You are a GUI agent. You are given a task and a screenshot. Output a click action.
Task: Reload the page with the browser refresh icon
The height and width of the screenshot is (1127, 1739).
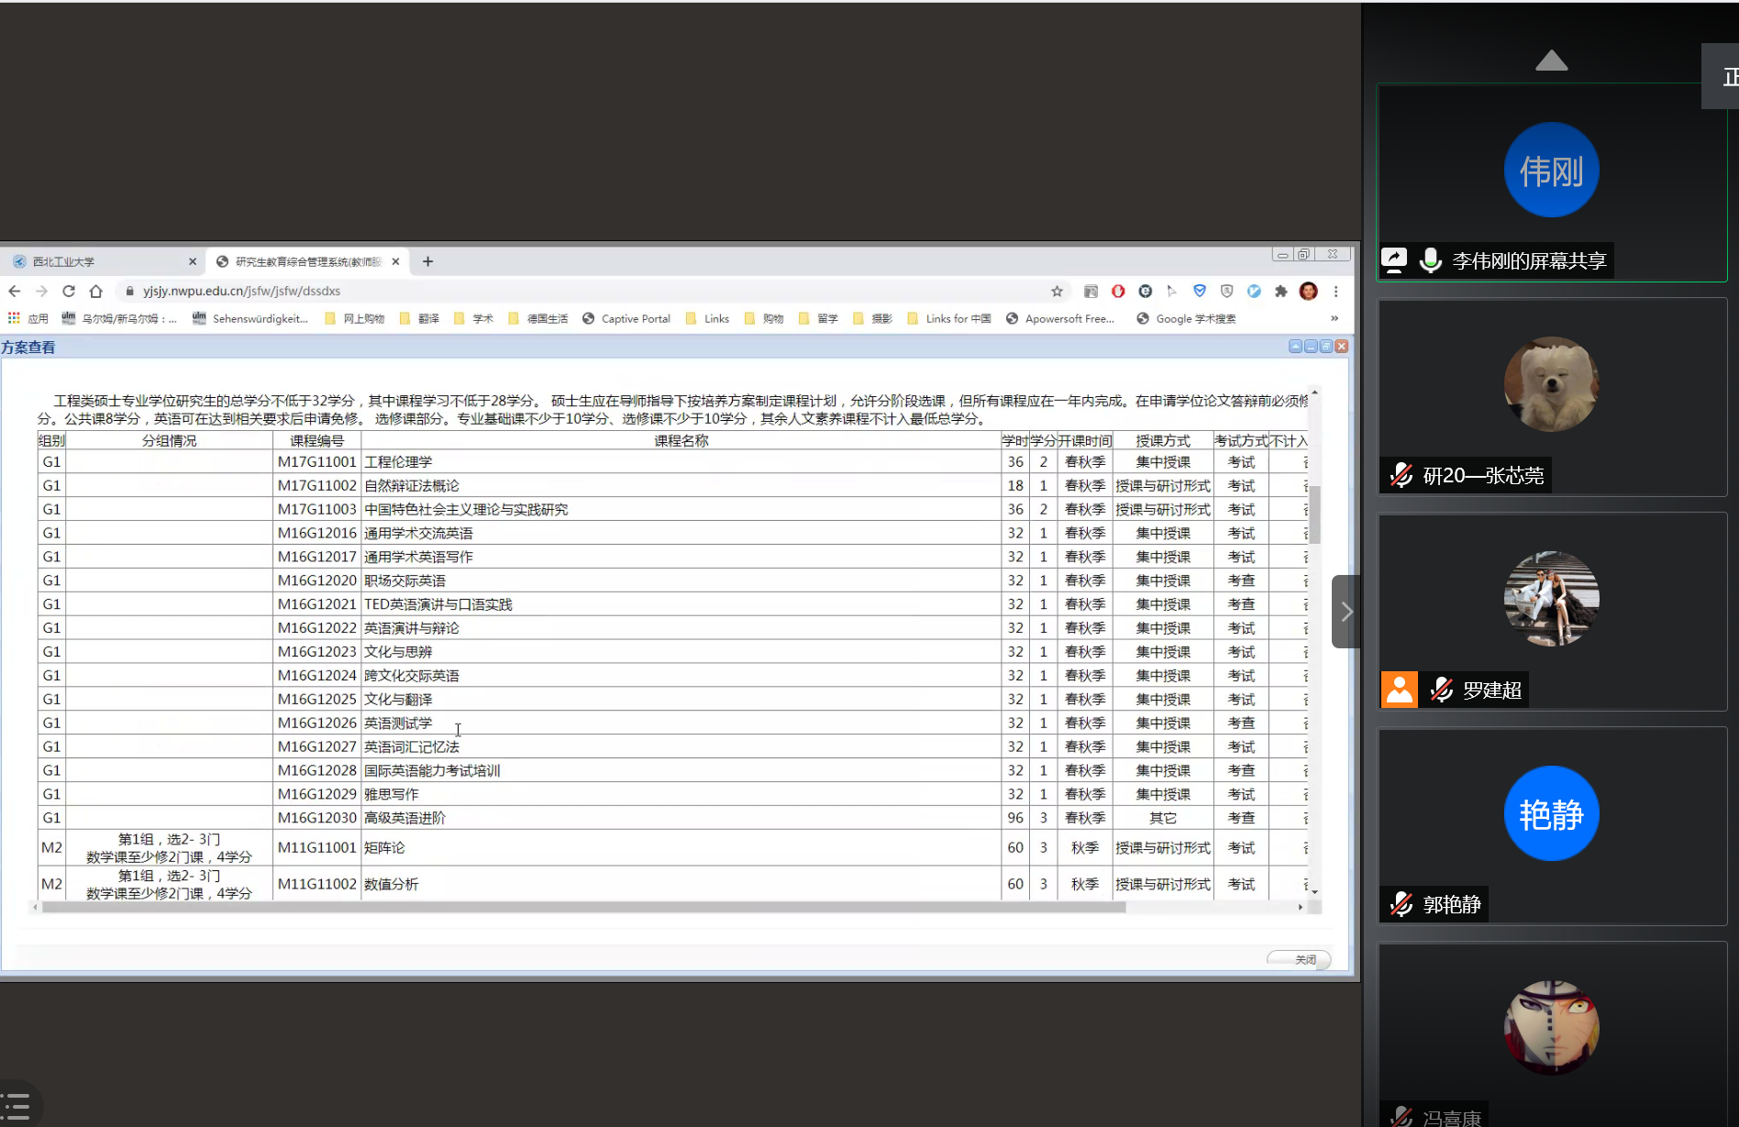(69, 292)
